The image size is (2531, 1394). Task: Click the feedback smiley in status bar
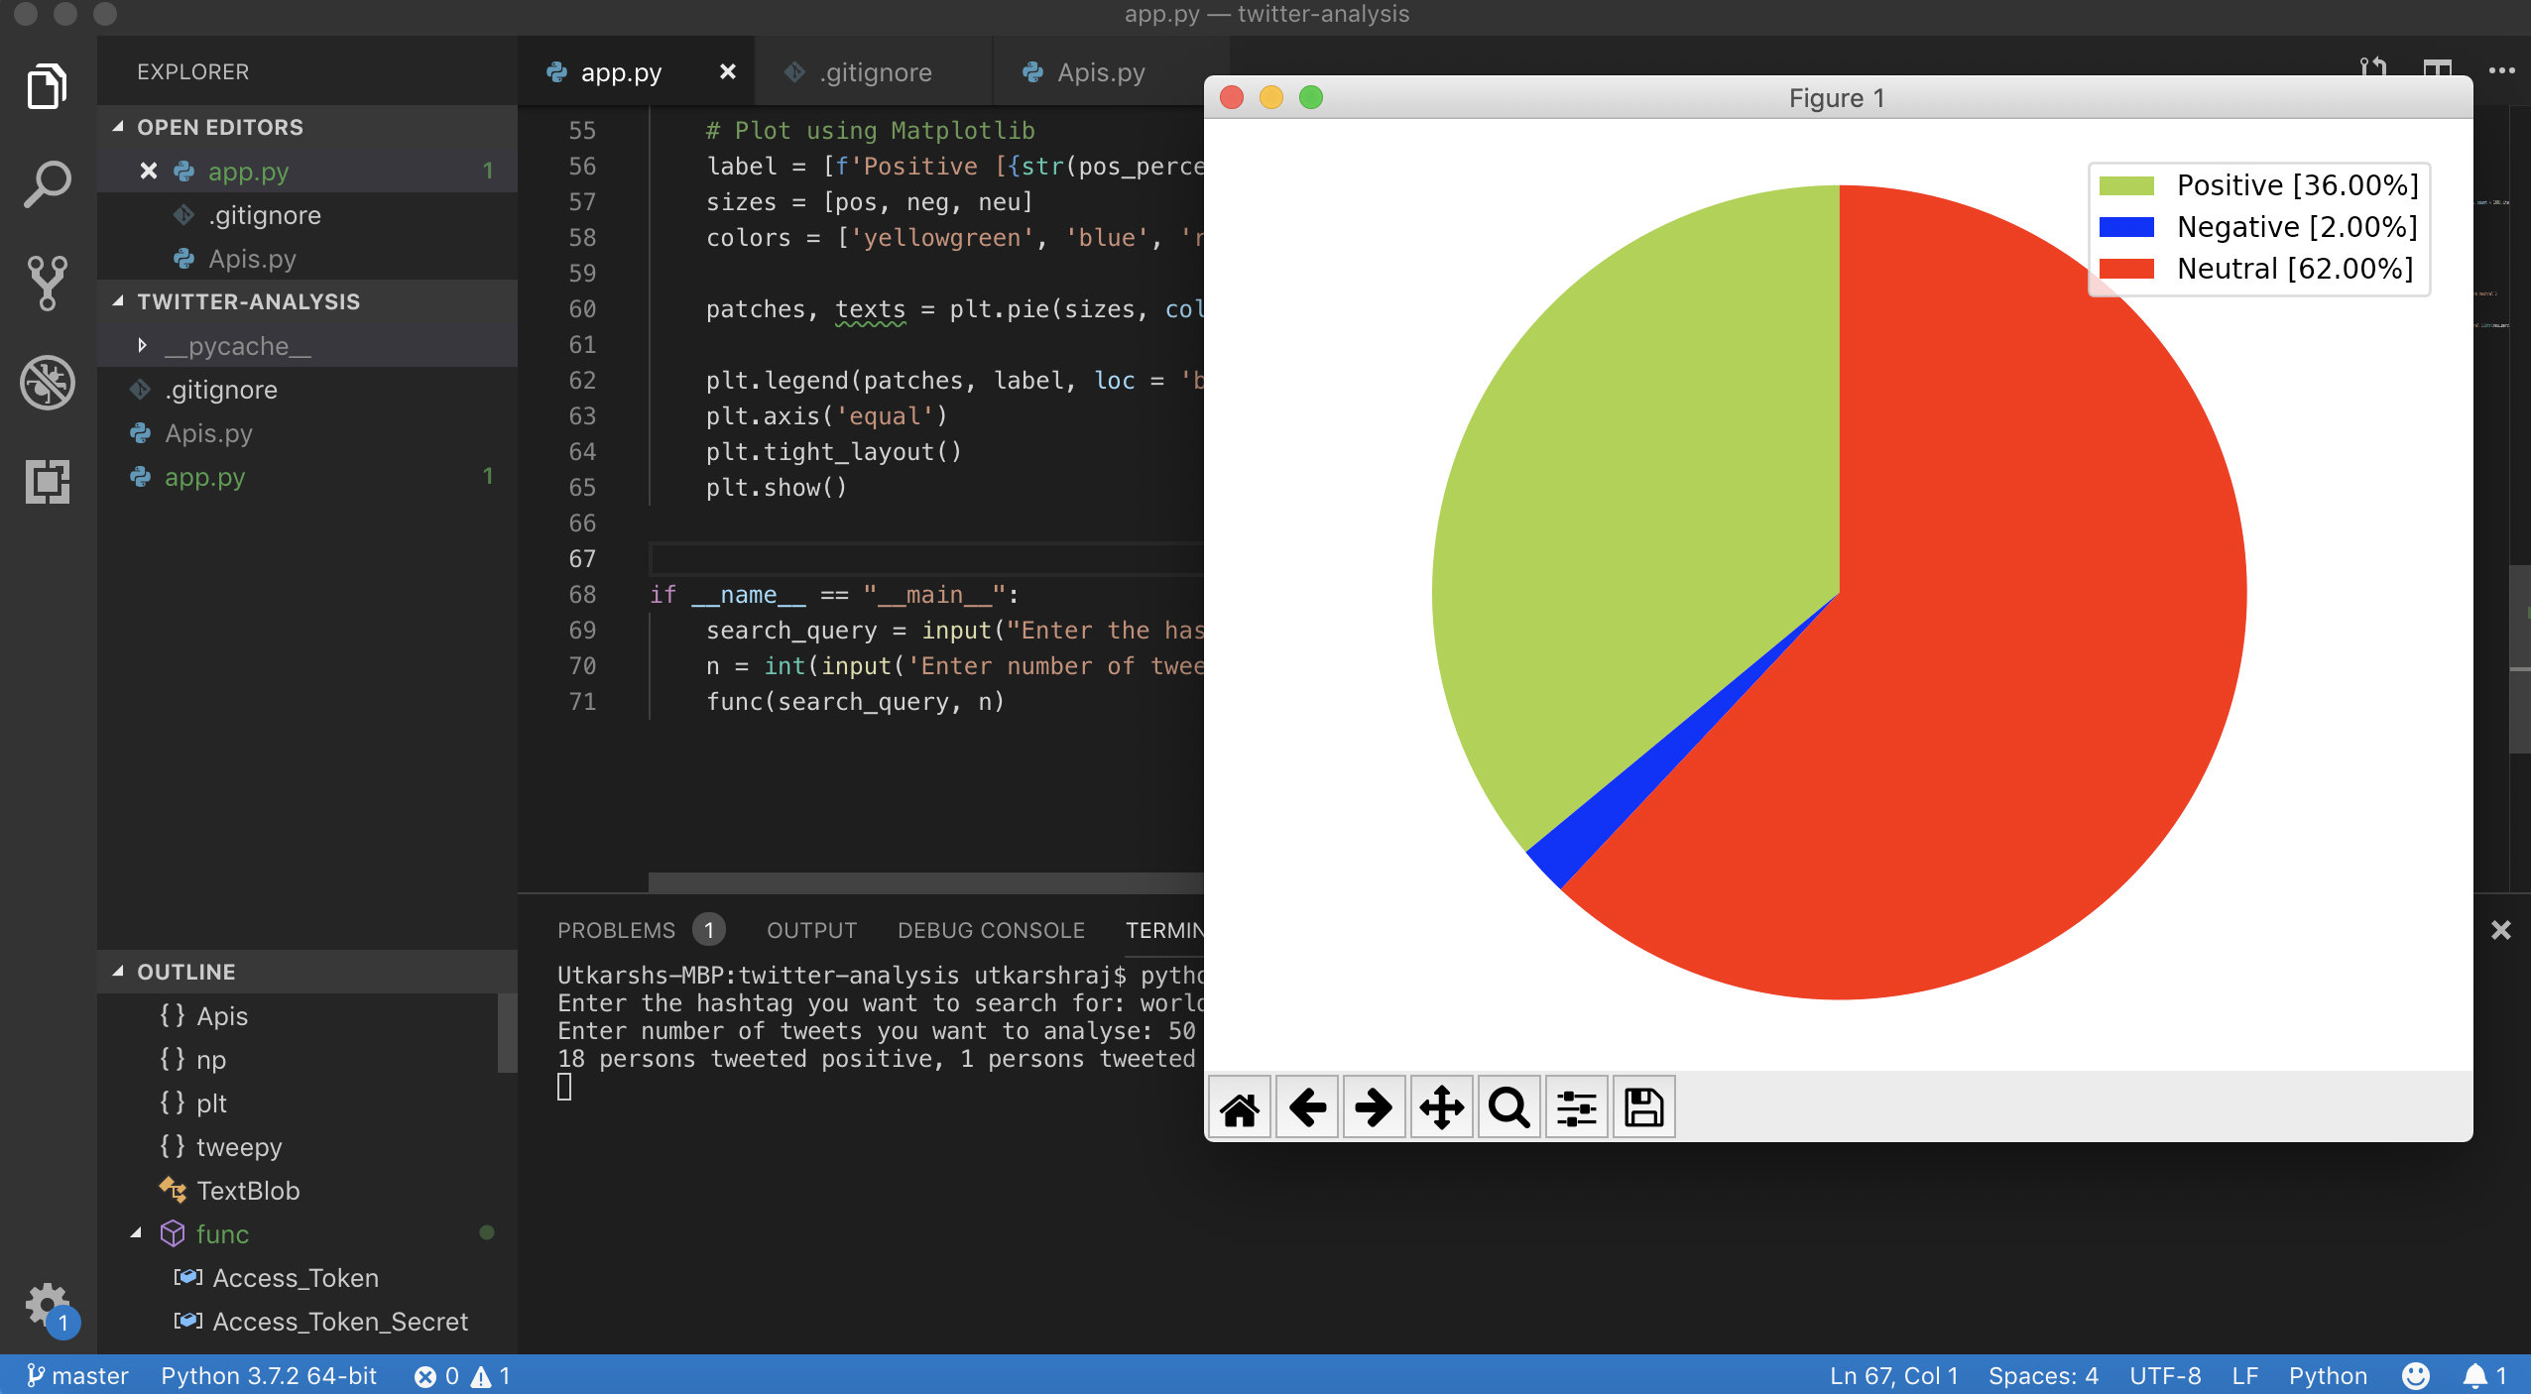tap(2416, 1375)
